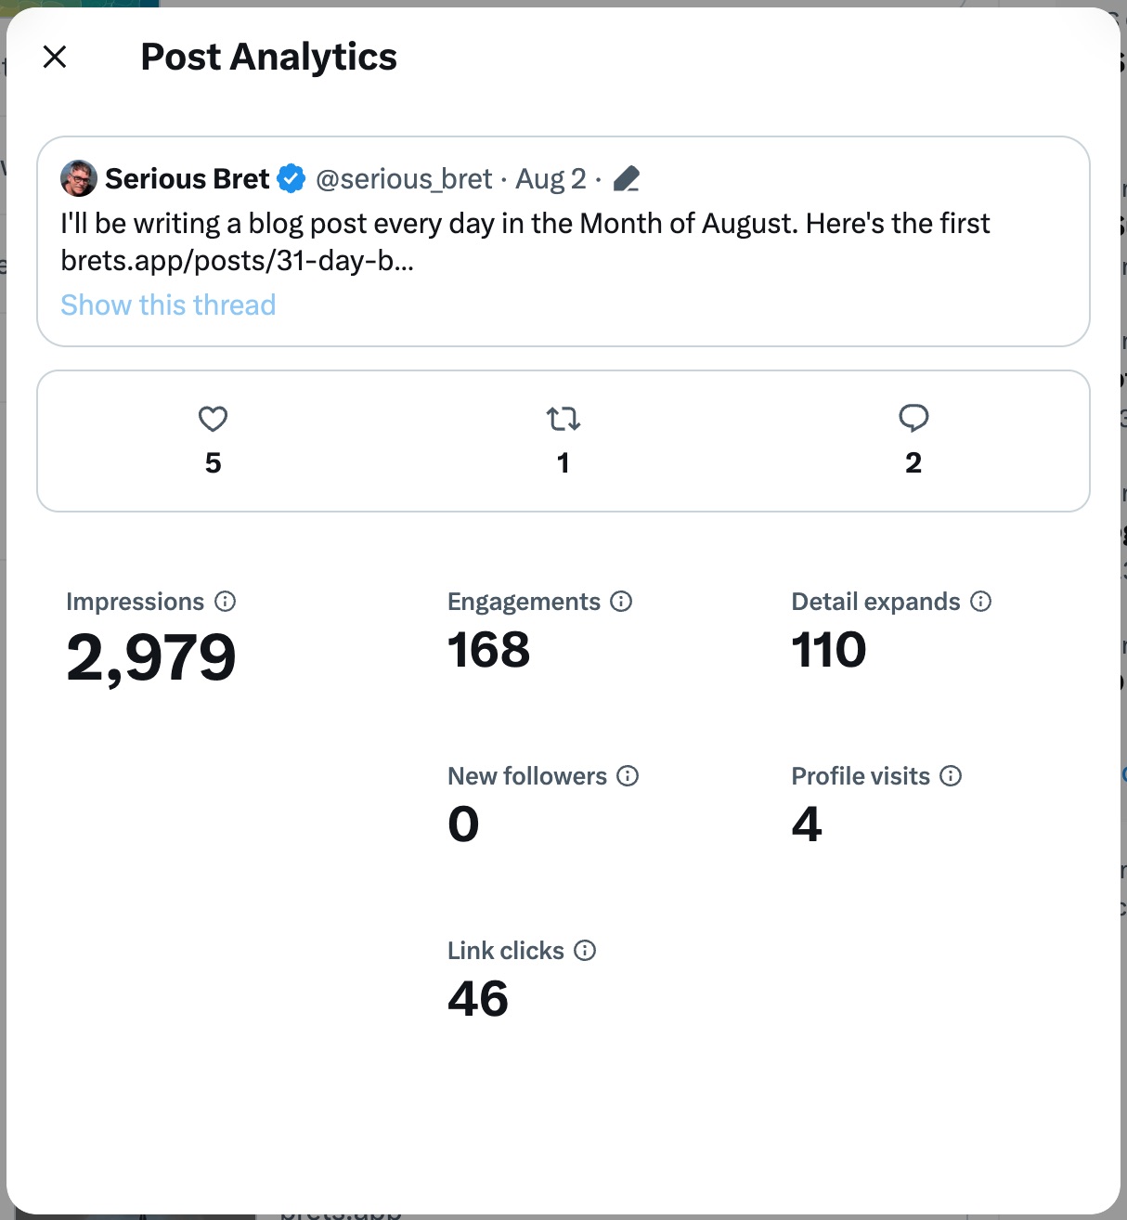
Task: Show info about Profile visits
Action: (951, 776)
